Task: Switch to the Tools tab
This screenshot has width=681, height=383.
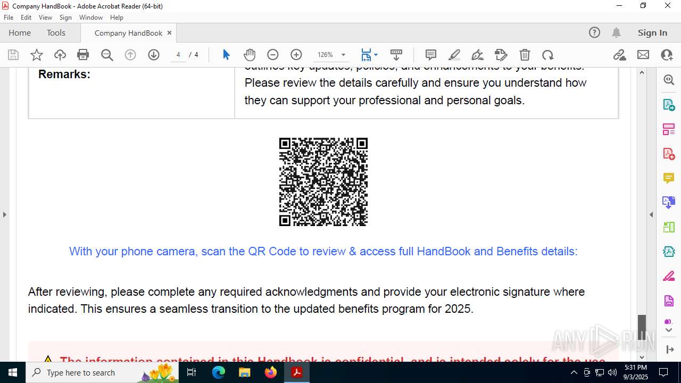Action: tap(56, 33)
